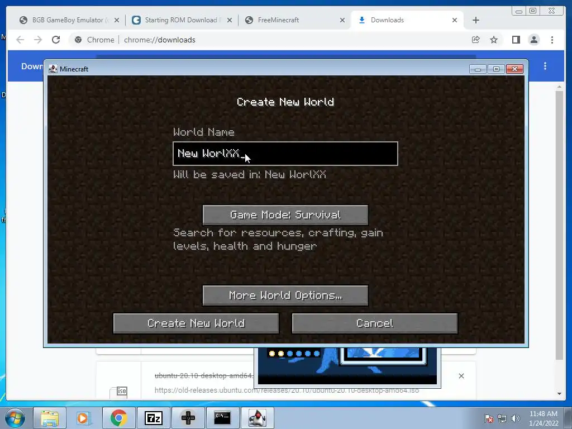Click the ubuntu-20.10-desktop-amd64 file name

click(x=204, y=376)
